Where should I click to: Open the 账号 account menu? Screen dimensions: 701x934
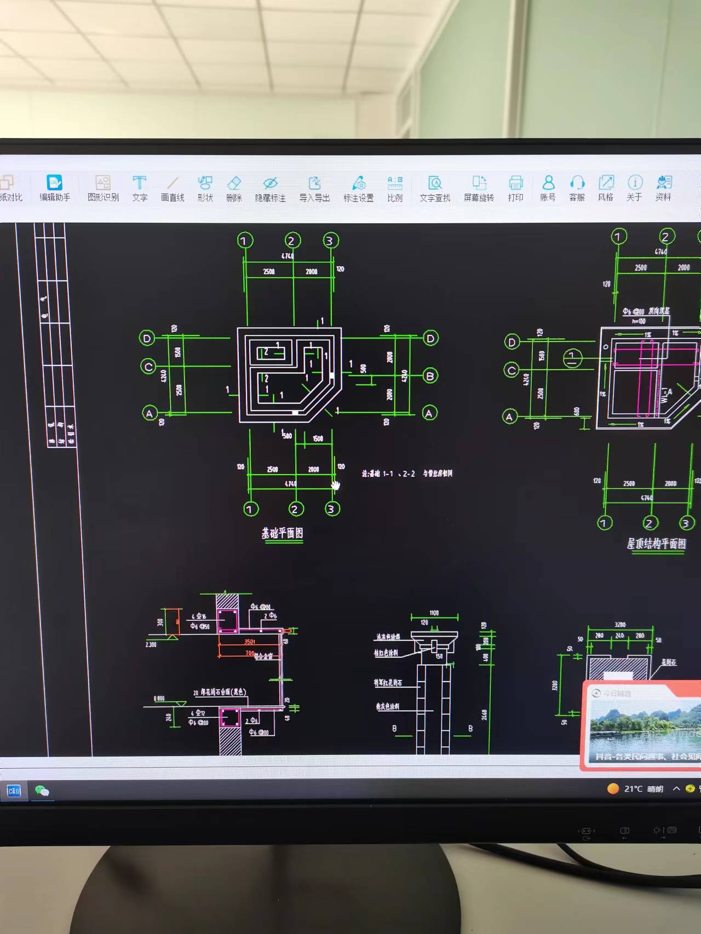(x=548, y=188)
